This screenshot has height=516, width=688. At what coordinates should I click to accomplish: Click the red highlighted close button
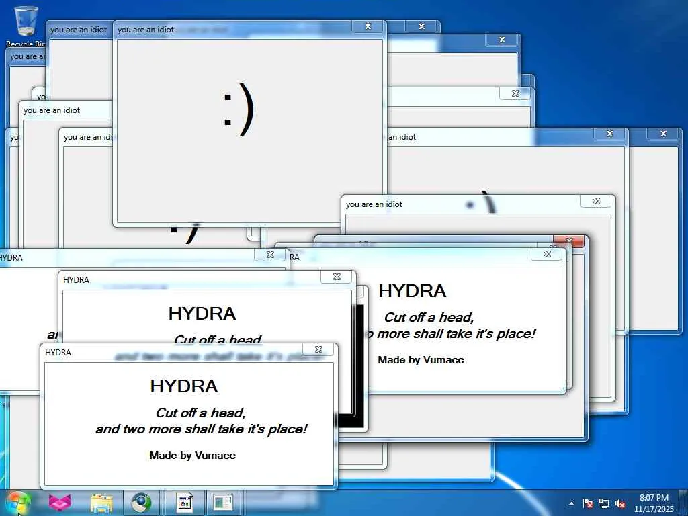(569, 241)
